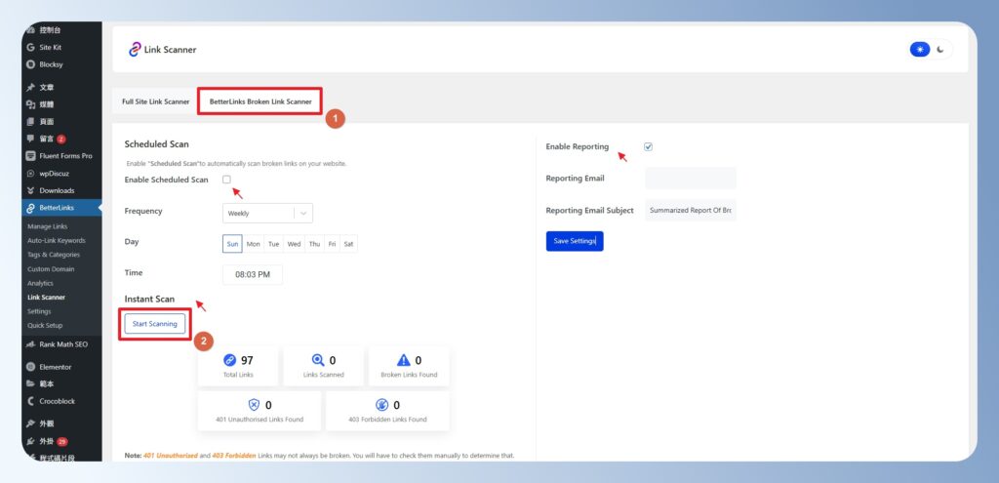Click the Link Scanner logo icon
This screenshot has height=483, width=999.
[135, 49]
